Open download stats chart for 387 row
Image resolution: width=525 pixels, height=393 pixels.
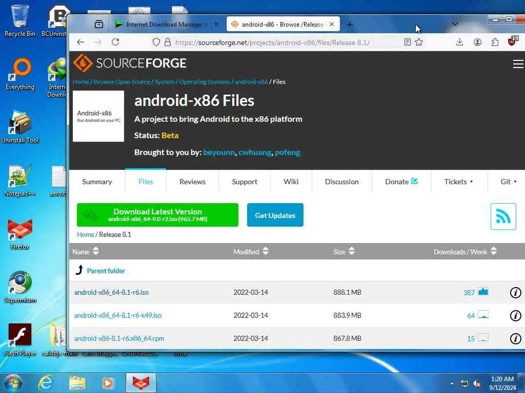[483, 291]
